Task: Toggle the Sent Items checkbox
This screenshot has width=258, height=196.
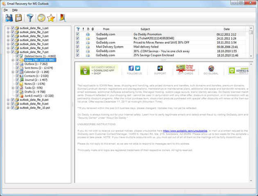Action: 17,68
